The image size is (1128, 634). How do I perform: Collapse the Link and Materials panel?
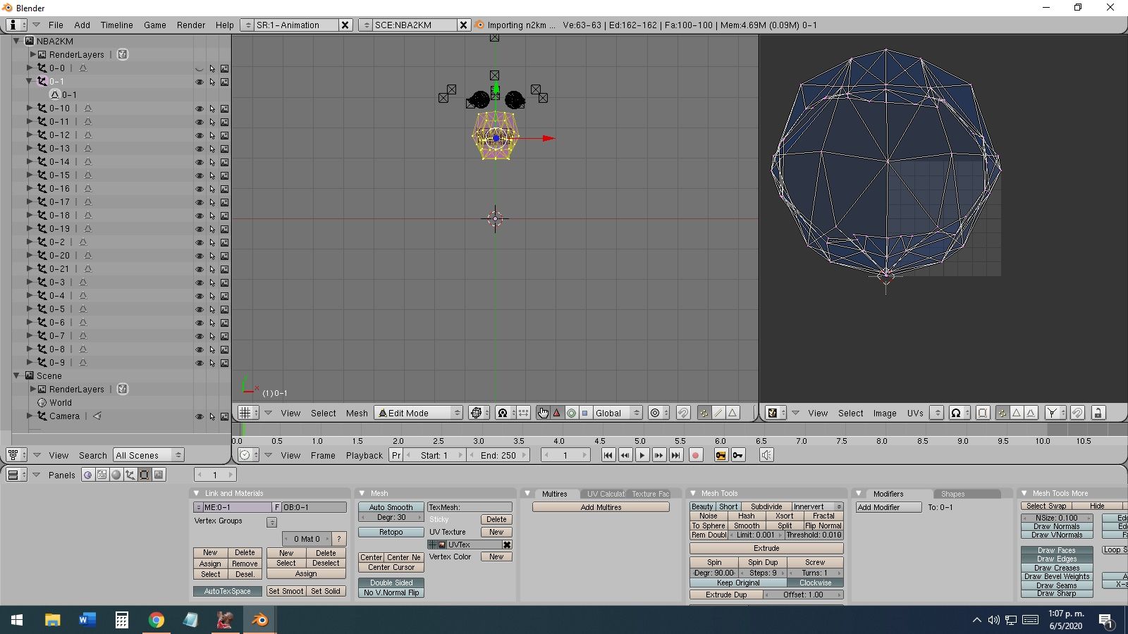[x=197, y=493]
